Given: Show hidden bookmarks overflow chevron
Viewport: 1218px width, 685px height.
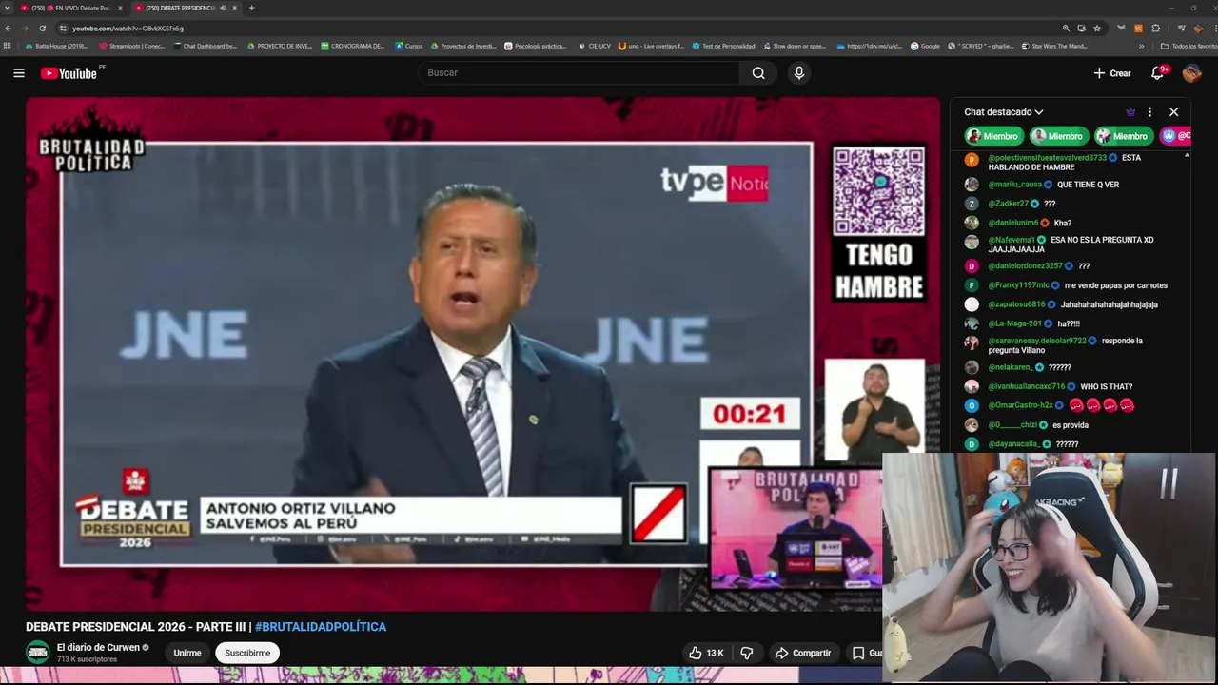Looking at the screenshot, I should pos(1142,46).
